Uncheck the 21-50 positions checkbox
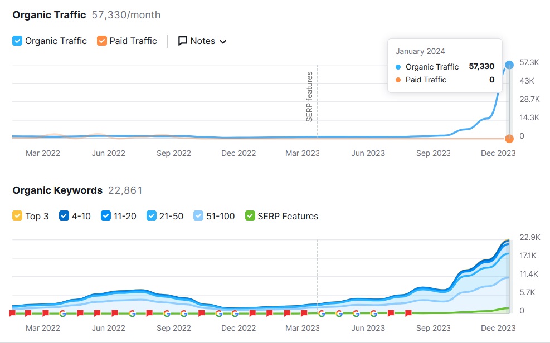 point(152,216)
